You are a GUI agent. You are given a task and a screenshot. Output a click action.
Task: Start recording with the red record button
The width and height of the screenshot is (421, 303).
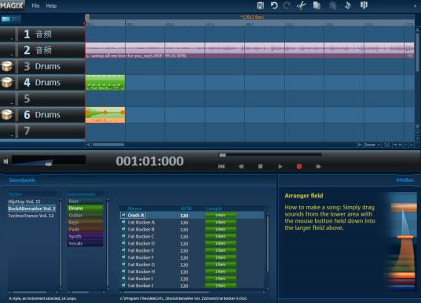pos(299,167)
